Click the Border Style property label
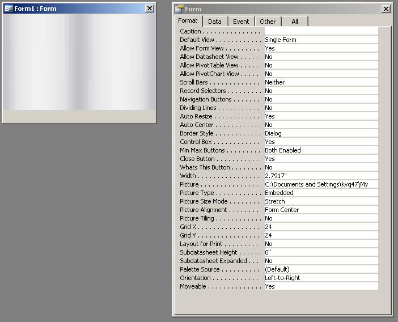 coord(197,133)
